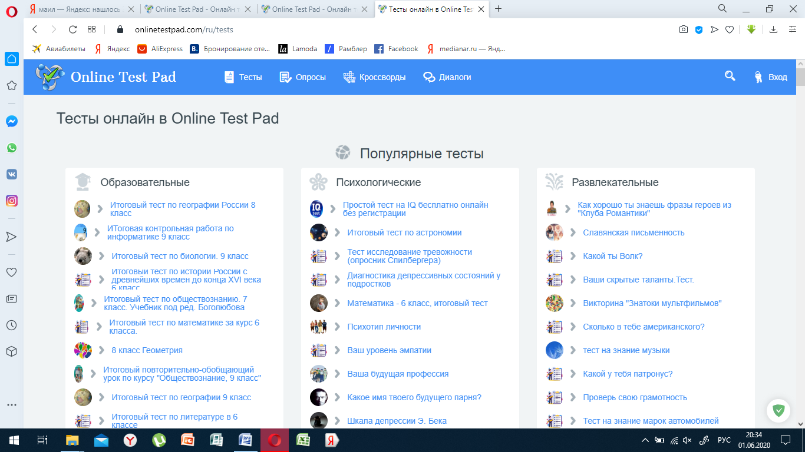Click green shield badge at bottom right

pos(778,410)
